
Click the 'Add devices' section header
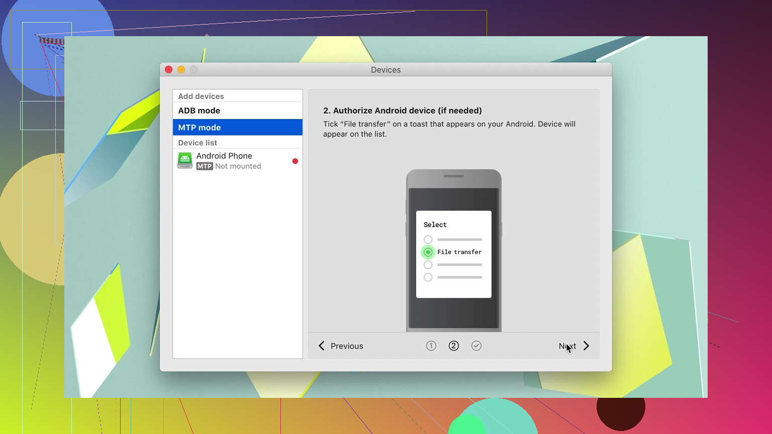pos(201,96)
